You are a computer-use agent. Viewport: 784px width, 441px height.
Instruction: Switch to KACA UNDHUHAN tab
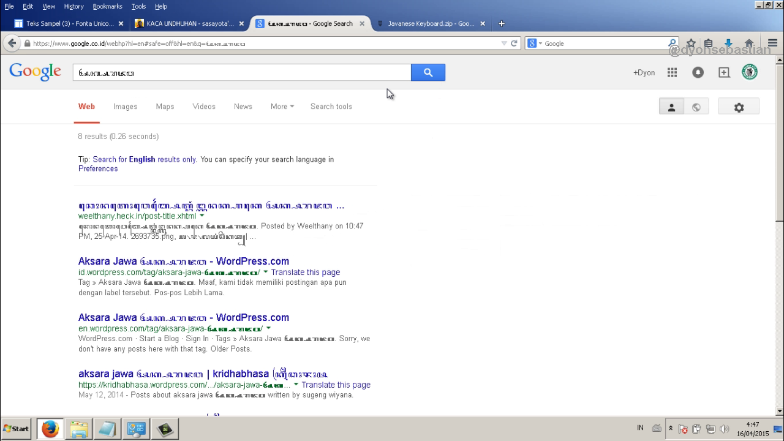tap(189, 23)
